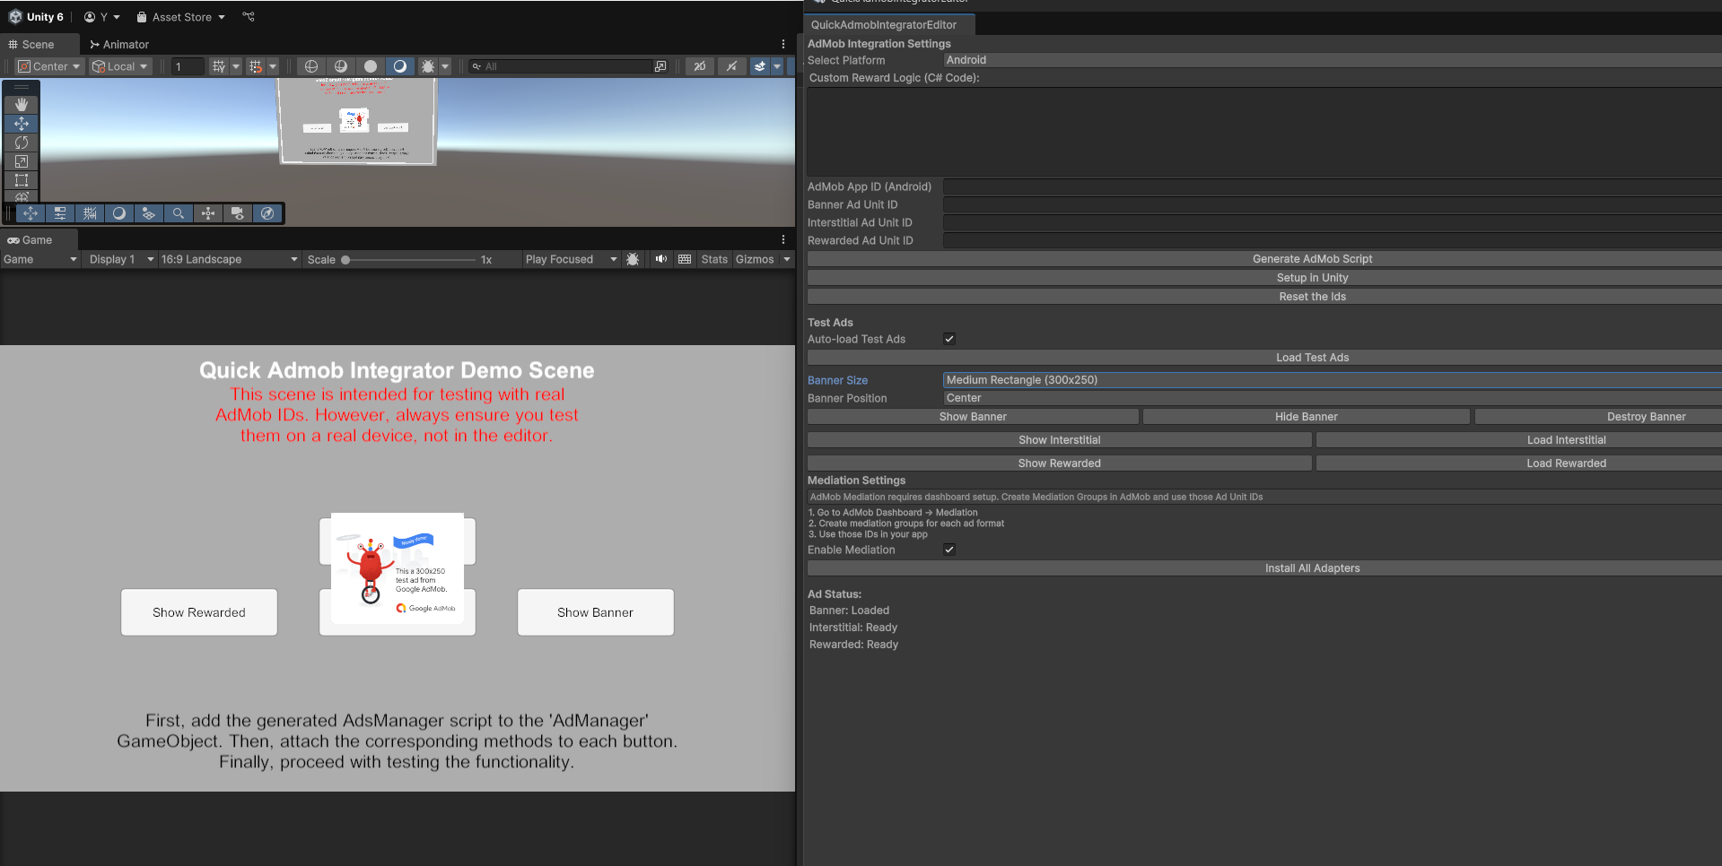The width and height of the screenshot is (1722, 866).
Task: Mute audio in Game view toolbar
Action: tap(661, 259)
